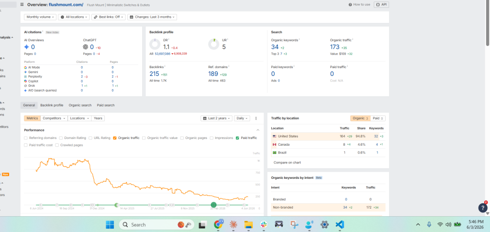490x232 pixels.
Task: Enable the Organic pages checkbox
Action: coord(182,138)
